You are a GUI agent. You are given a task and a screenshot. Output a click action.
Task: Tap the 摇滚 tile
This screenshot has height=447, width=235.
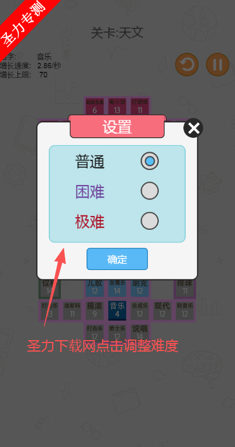pos(95,310)
